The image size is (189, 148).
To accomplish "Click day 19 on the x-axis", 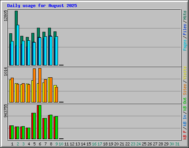I will 111,144.
